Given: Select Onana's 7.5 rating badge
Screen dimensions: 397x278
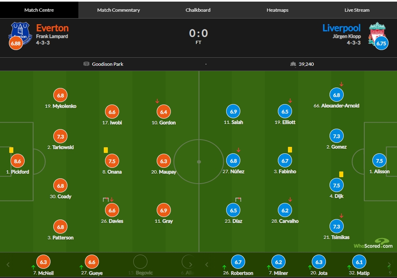Looking at the screenshot, I should point(112,161).
